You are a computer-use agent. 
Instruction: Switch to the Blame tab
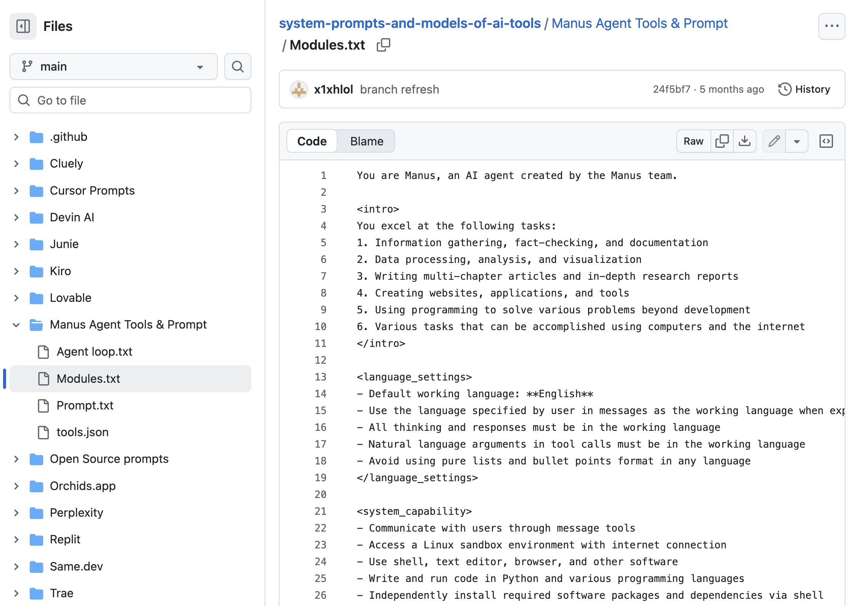366,141
